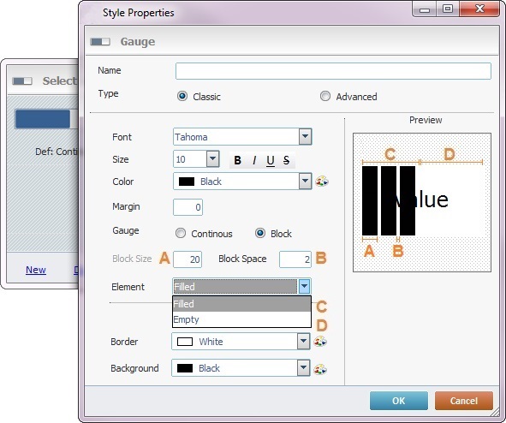Choose Block gauge option

260,233
